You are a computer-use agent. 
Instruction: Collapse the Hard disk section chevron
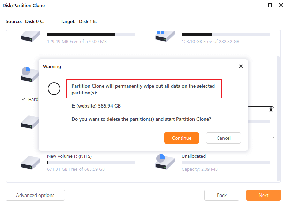[23, 100]
